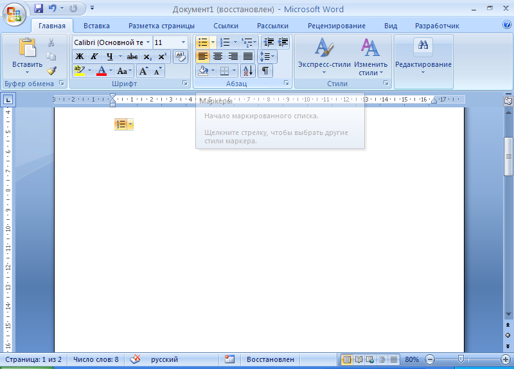
Task: Shrink font size with the small A
Action: (x=157, y=71)
